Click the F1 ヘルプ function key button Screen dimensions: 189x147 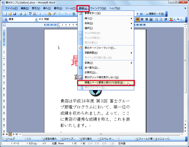coord(9,139)
